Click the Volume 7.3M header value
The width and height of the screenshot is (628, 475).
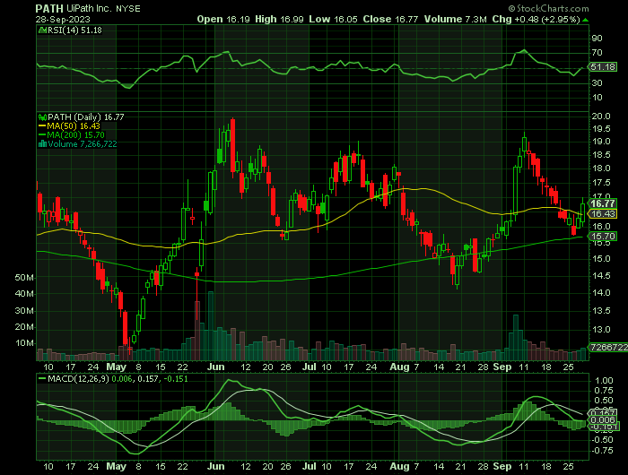[x=456, y=19]
